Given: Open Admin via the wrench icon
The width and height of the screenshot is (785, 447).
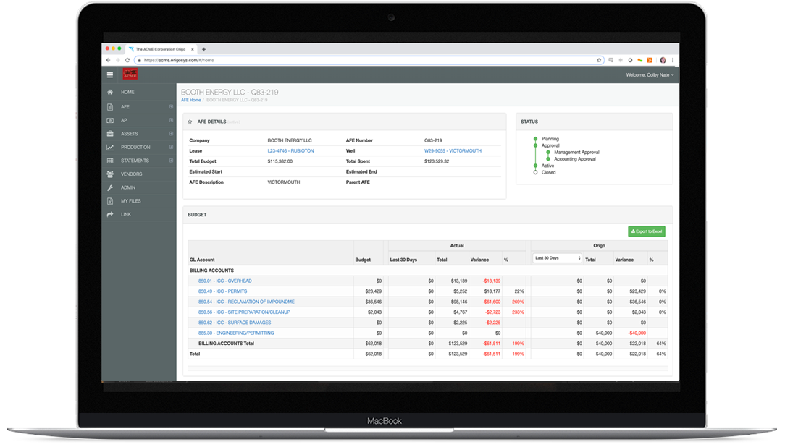Looking at the screenshot, I should pyautogui.click(x=110, y=187).
